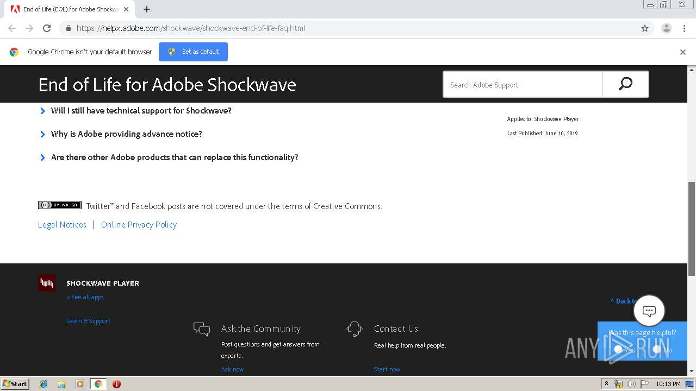
Task: Open the Chrome profile avatar icon
Action: click(x=667, y=28)
